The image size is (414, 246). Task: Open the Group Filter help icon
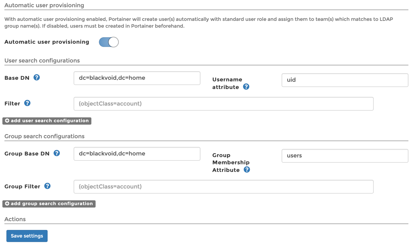[x=47, y=186]
